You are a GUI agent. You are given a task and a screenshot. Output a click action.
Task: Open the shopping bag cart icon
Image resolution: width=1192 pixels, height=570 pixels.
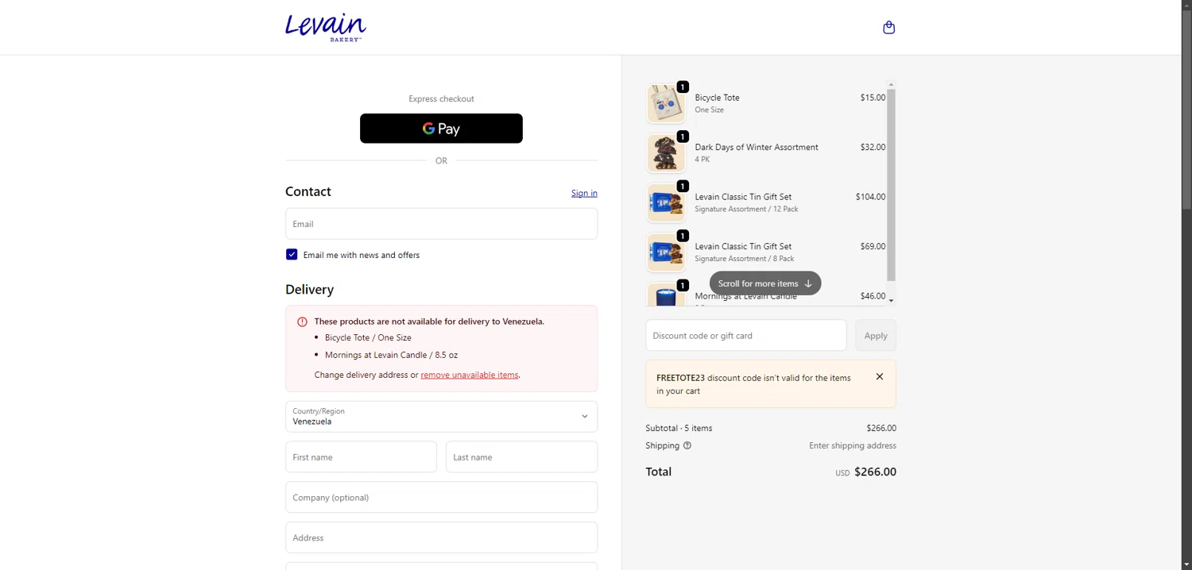(x=888, y=28)
